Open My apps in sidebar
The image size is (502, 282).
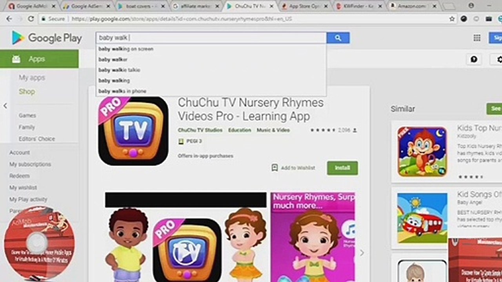(x=32, y=78)
